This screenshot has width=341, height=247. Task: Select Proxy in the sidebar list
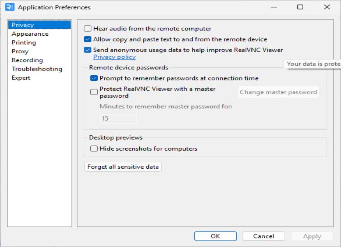20,51
